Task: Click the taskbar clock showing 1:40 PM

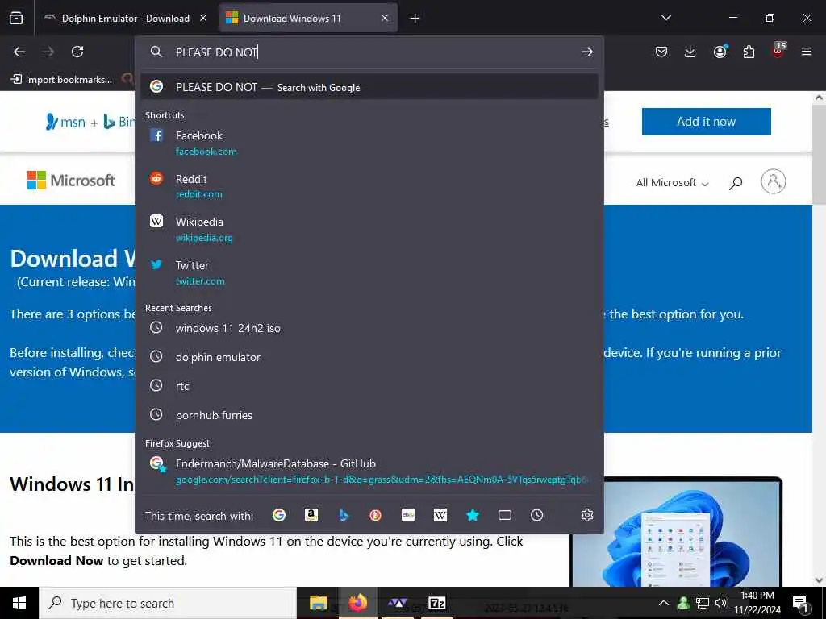Action: 757,603
